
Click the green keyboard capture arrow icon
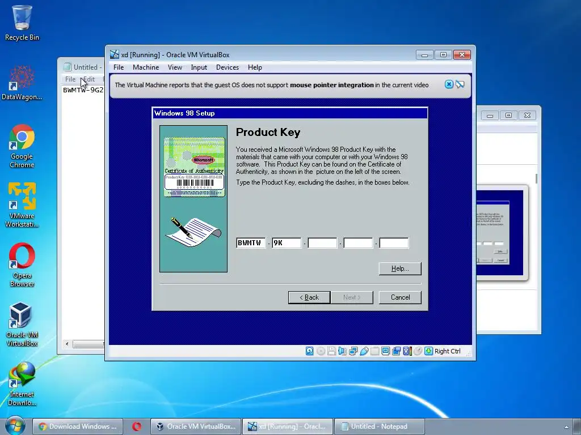point(429,351)
